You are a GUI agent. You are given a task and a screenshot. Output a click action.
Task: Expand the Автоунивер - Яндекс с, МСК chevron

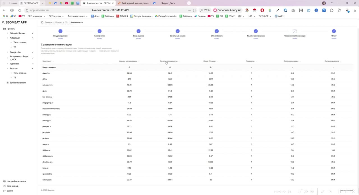(33, 58)
